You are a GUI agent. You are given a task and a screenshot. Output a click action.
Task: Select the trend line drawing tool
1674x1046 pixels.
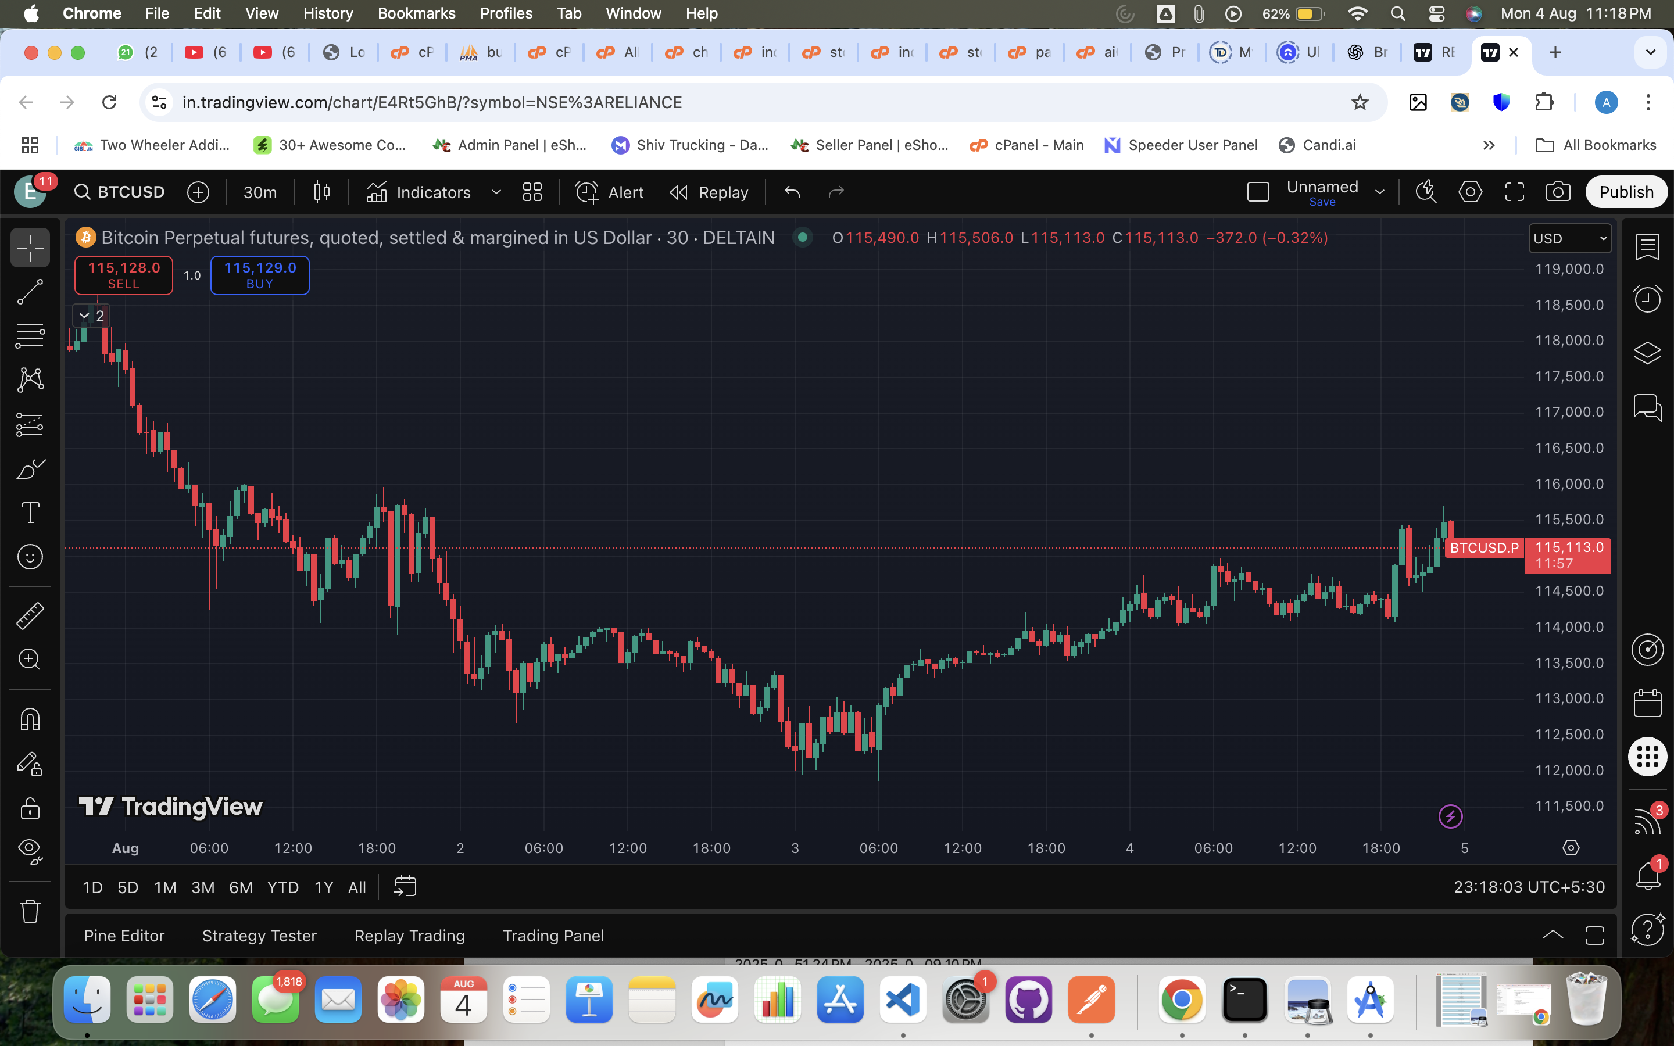[x=30, y=292]
